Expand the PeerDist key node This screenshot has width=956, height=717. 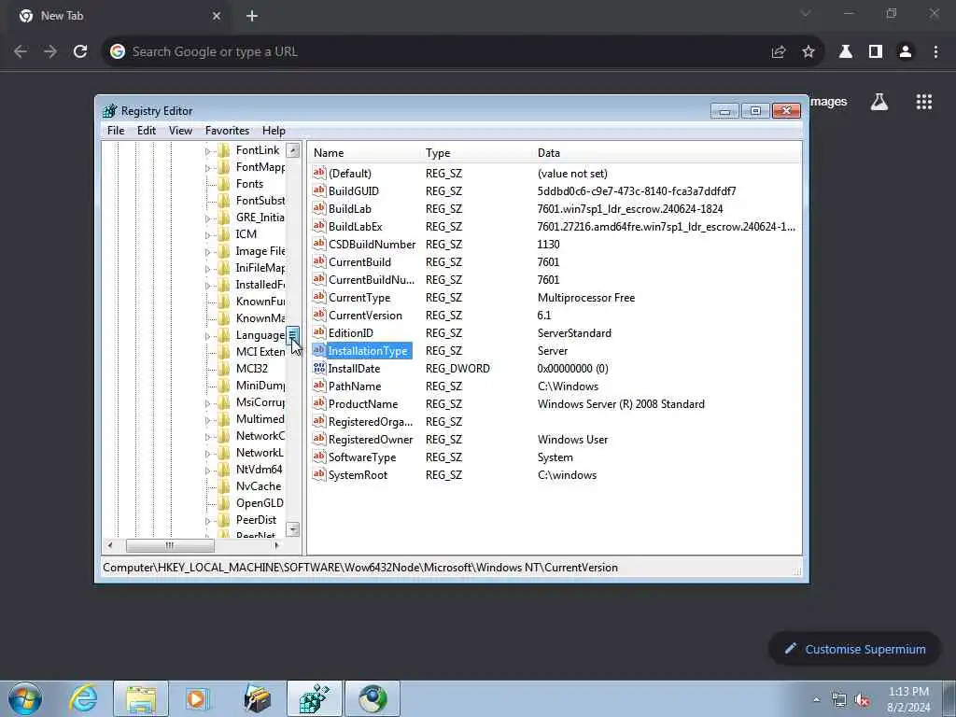207,521
